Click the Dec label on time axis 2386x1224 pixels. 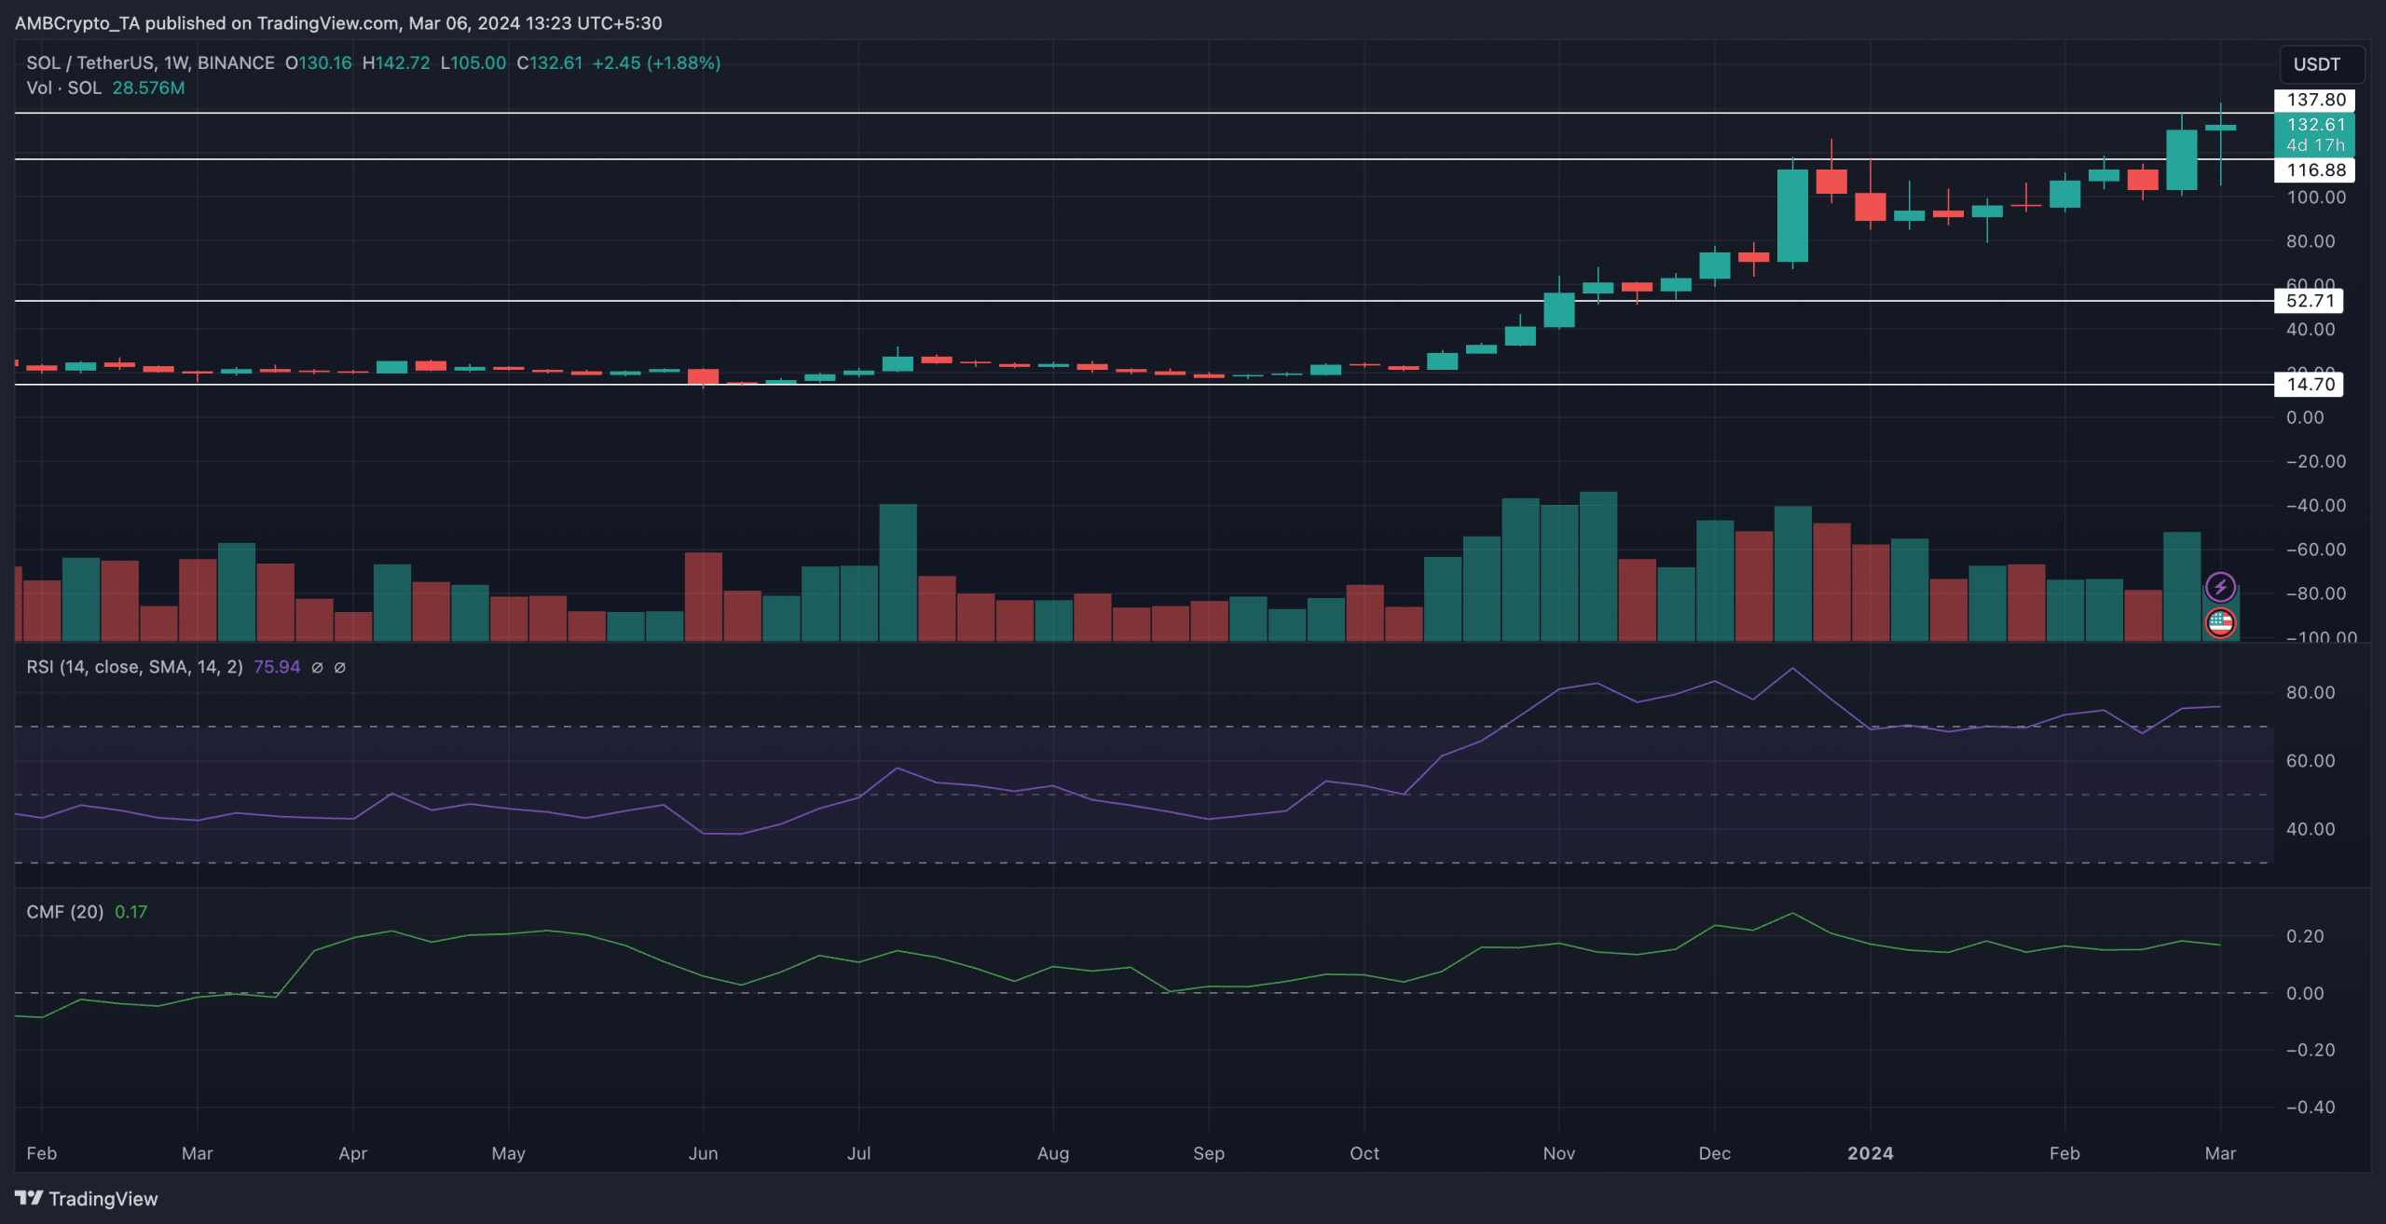[x=1714, y=1153]
